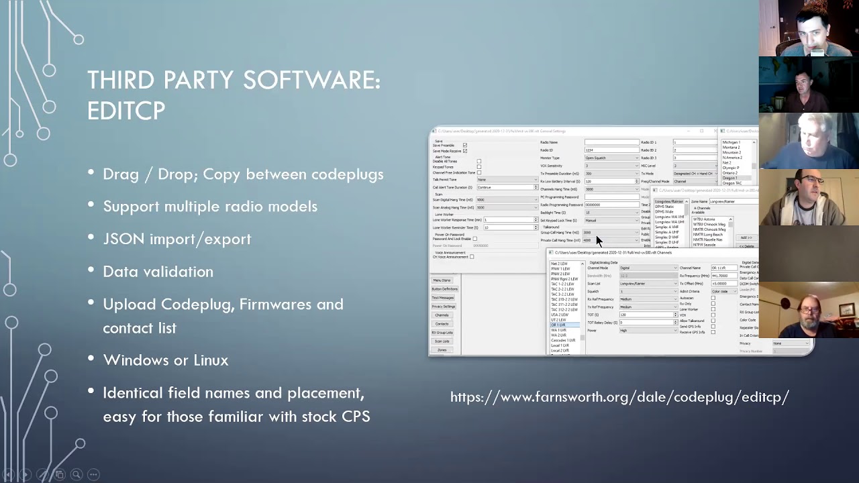Viewport: 859px width, 483px height.
Task: Open Button Definitions section
Action: click(444, 289)
